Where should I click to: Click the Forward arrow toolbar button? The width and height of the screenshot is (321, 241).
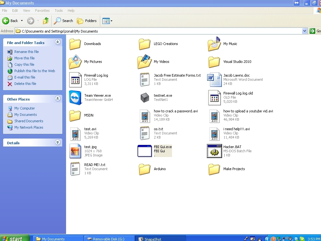(x=31, y=21)
